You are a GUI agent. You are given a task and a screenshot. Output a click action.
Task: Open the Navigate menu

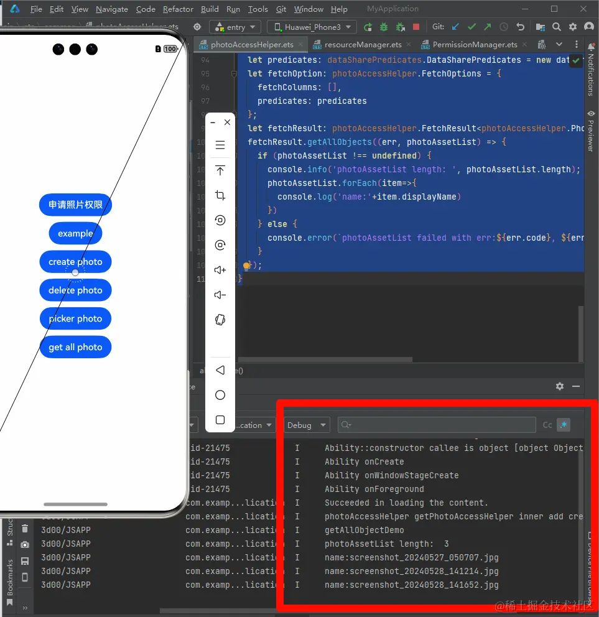[112, 9]
